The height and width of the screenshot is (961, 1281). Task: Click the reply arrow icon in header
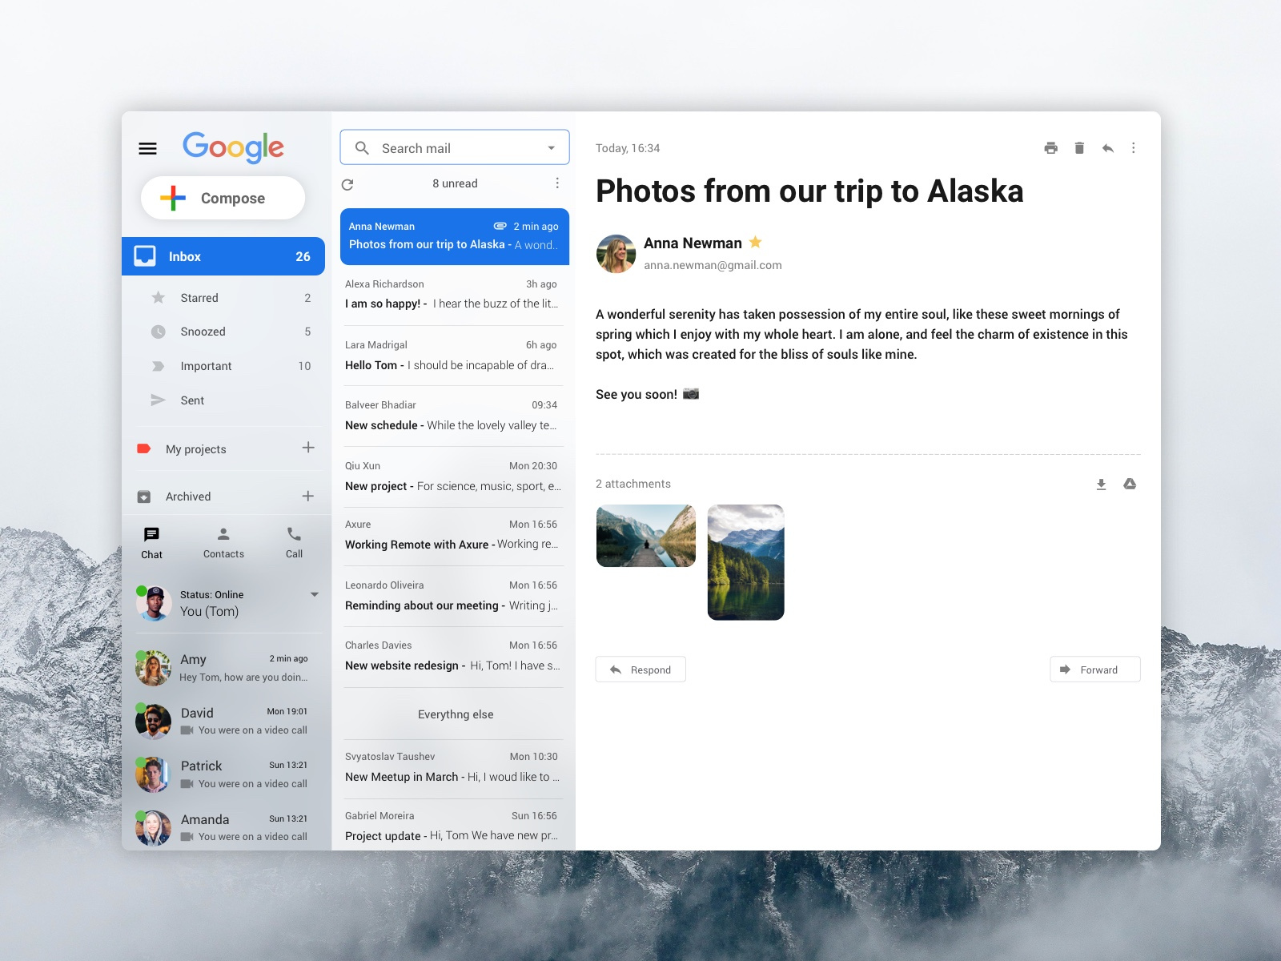(1107, 148)
